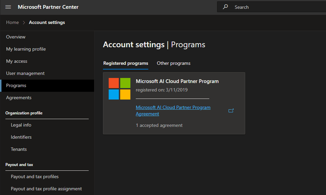View Legal info under Organization profile
This screenshot has height=195, width=326.
coord(21,125)
